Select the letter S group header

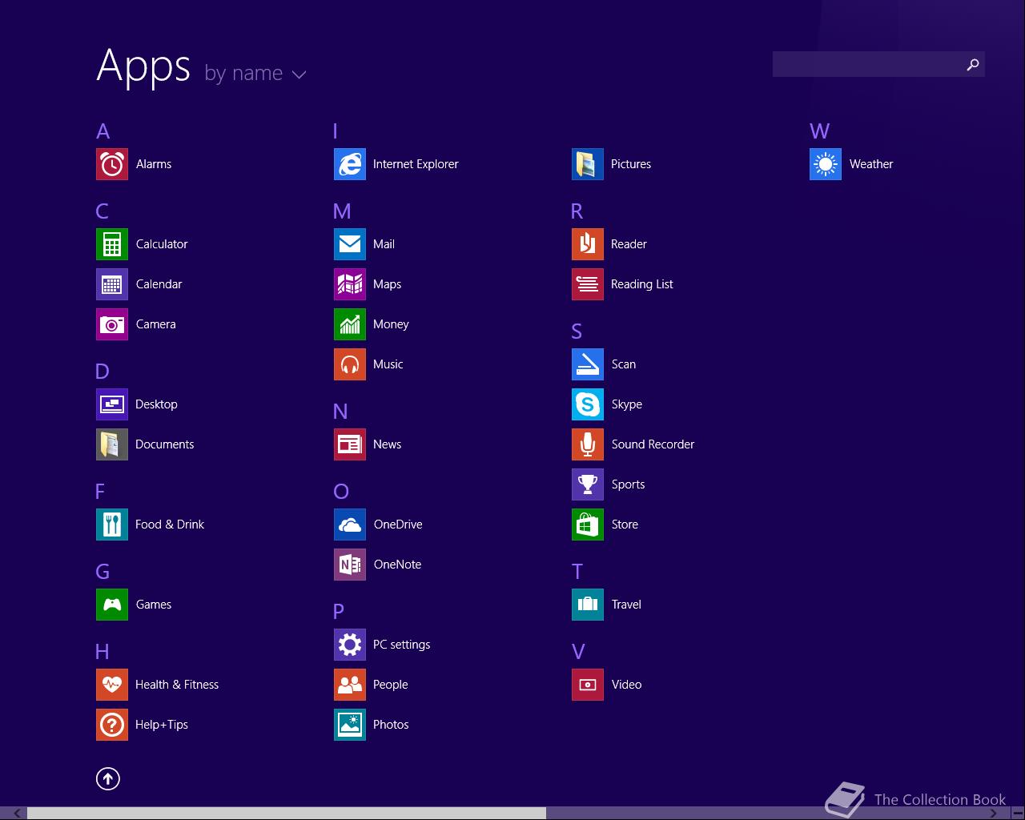point(577,332)
